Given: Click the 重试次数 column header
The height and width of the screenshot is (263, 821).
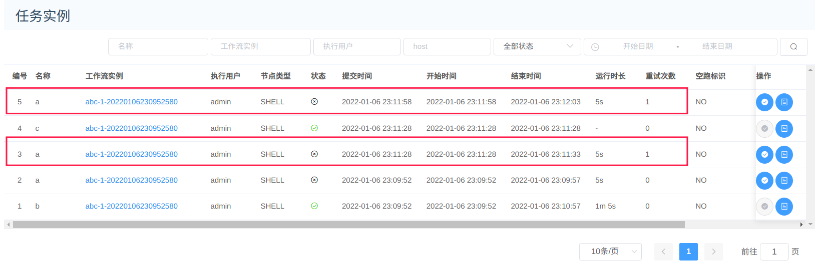Looking at the screenshot, I should pos(660,76).
